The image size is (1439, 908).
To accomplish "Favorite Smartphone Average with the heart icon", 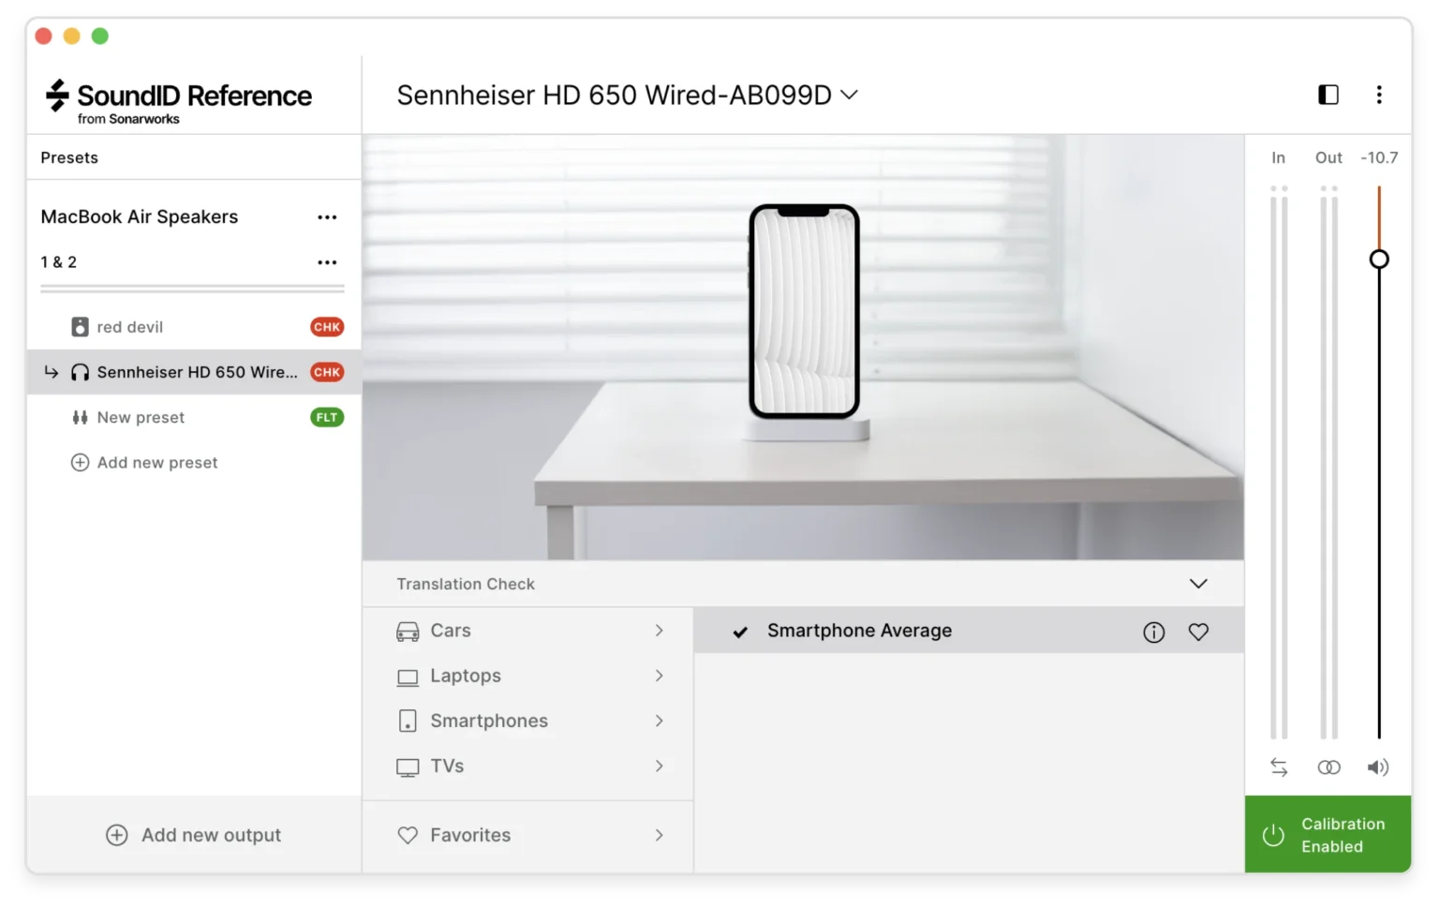I will pos(1198,633).
